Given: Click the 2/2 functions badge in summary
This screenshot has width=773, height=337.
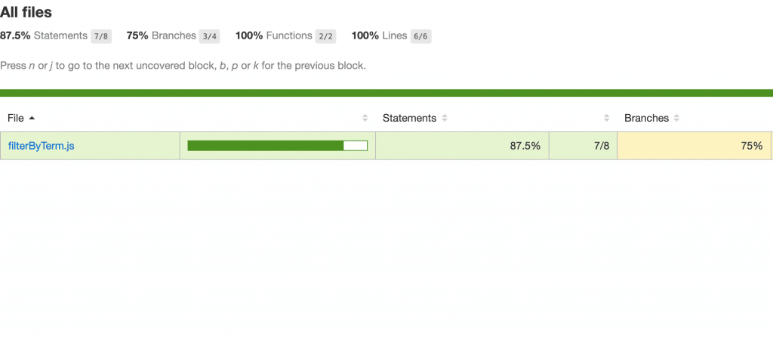Looking at the screenshot, I should pyautogui.click(x=325, y=36).
